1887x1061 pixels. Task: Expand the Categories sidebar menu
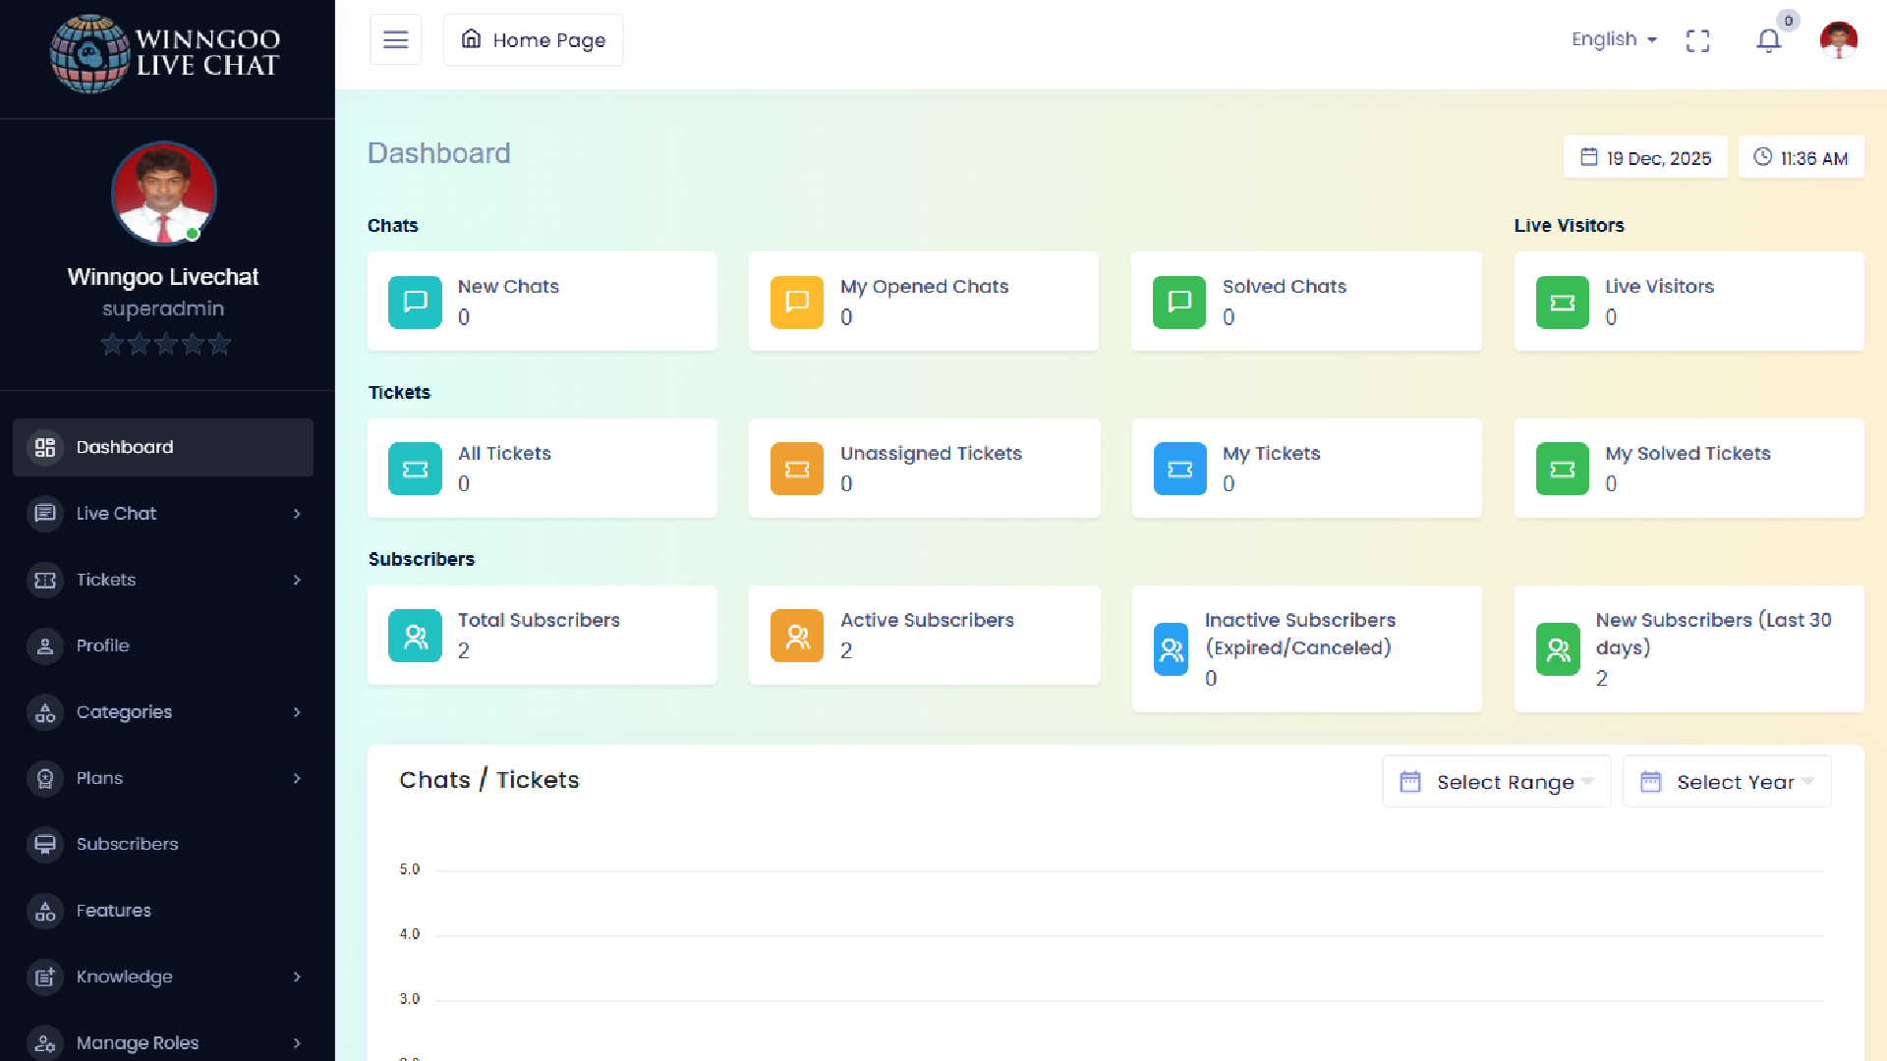pos(163,712)
